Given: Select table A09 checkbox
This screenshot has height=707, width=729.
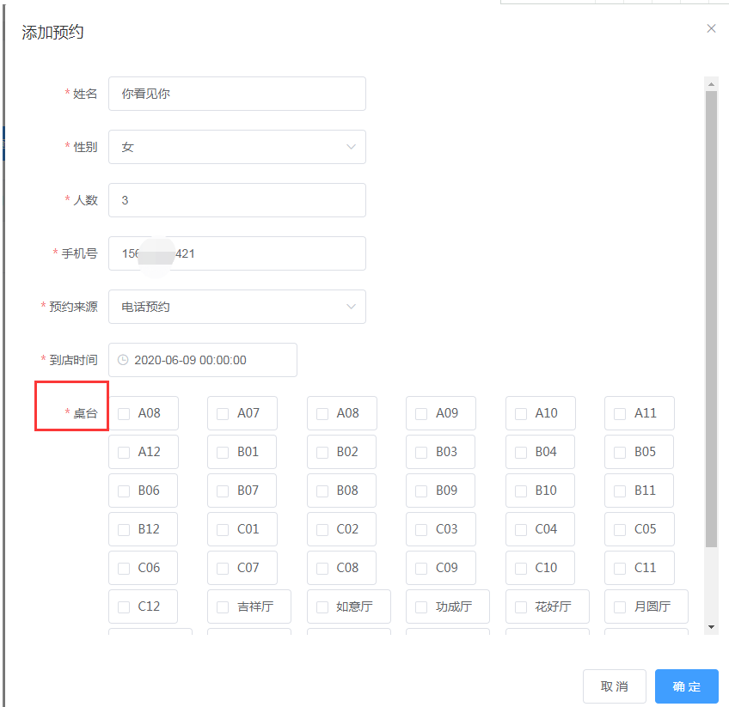Looking at the screenshot, I should click(x=421, y=414).
